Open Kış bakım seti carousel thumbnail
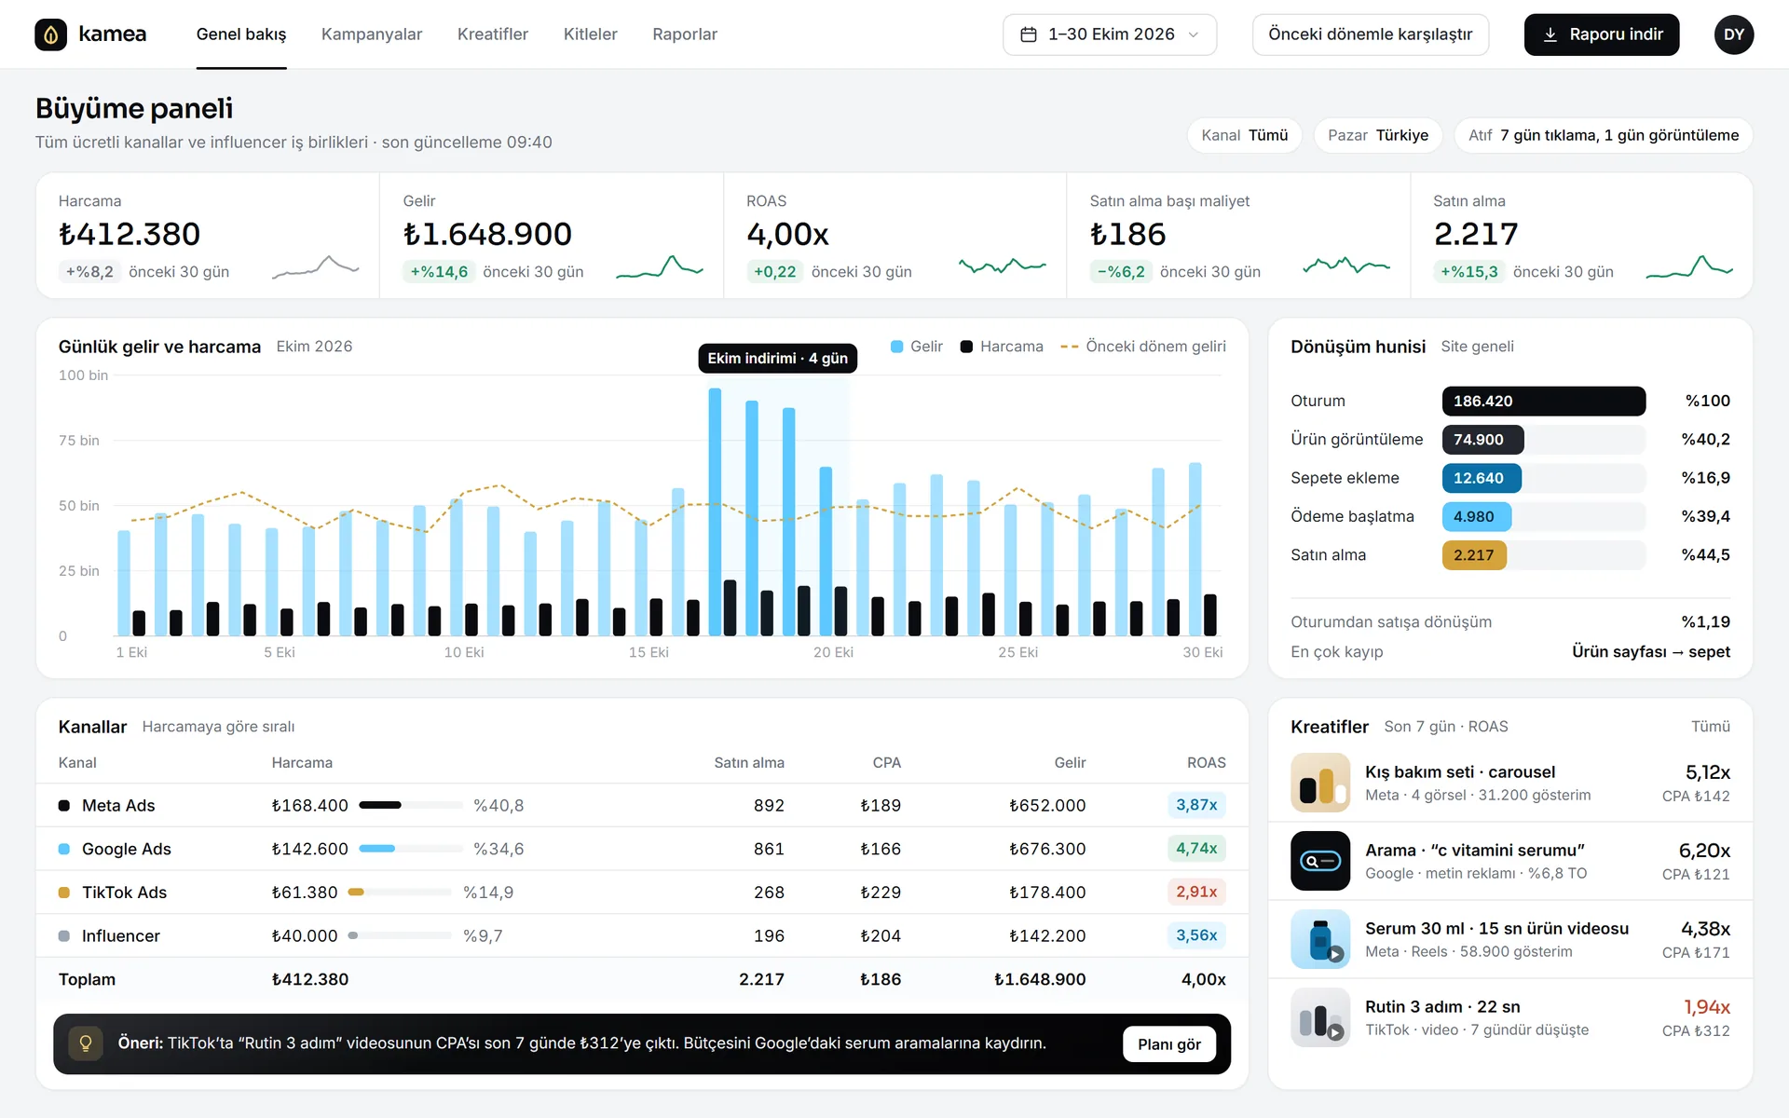The width and height of the screenshot is (1789, 1118). click(1320, 783)
